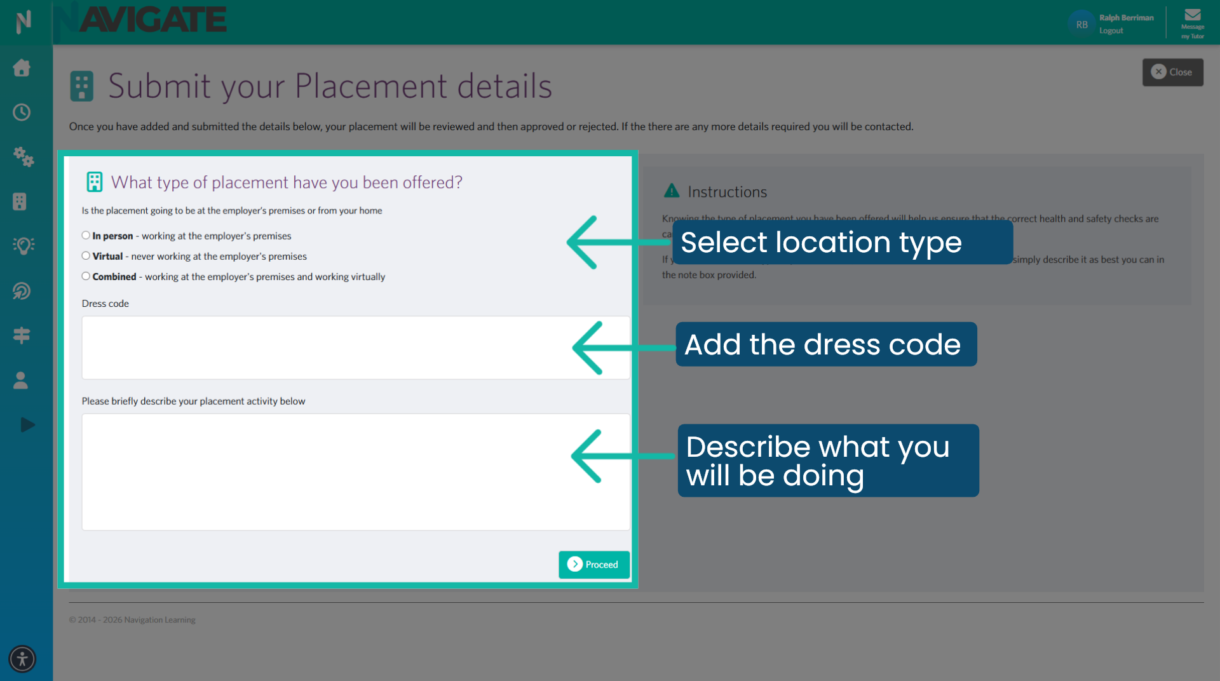Open the signpost icon in the sidebar
1220x681 pixels.
[21, 335]
